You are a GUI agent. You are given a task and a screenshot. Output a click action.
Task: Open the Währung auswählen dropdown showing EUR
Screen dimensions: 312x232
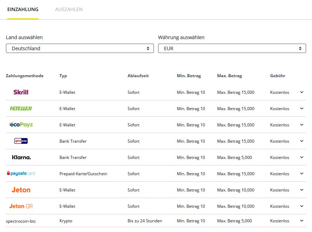232,48
